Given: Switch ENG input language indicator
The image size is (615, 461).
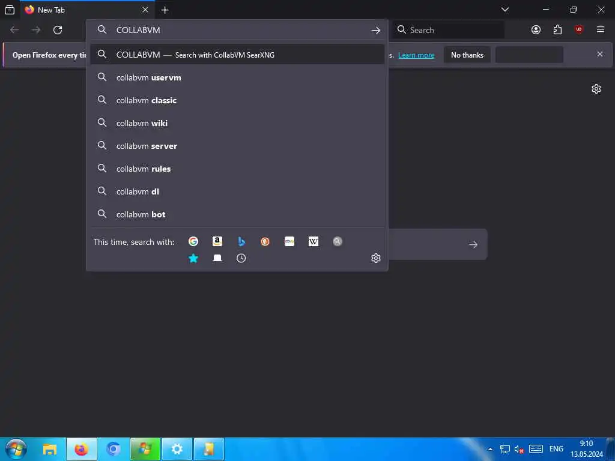Looking at the screenshot, I should (556, 449).
